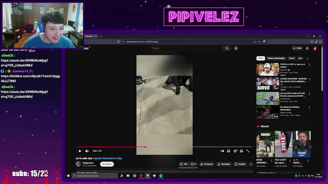Open the Windows Start menu

(68, 176)
